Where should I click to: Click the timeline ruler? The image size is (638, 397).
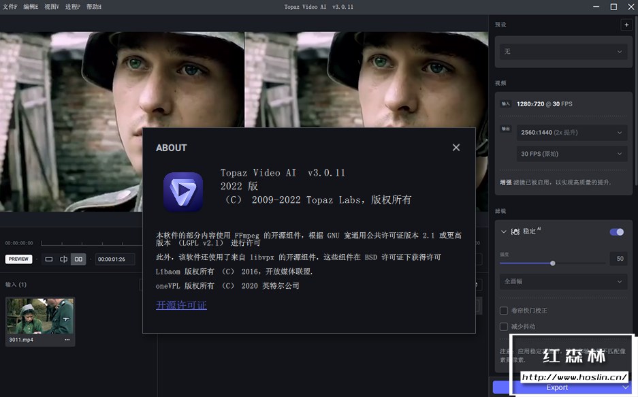coord(91,243)
